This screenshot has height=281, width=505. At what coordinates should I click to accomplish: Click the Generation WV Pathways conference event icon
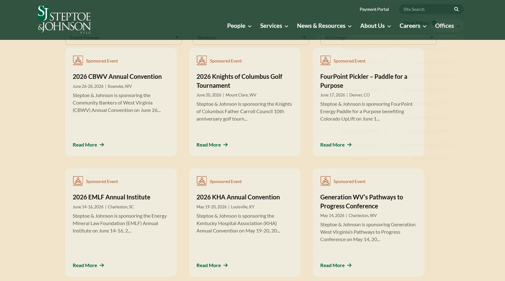[x=325, y=181]
